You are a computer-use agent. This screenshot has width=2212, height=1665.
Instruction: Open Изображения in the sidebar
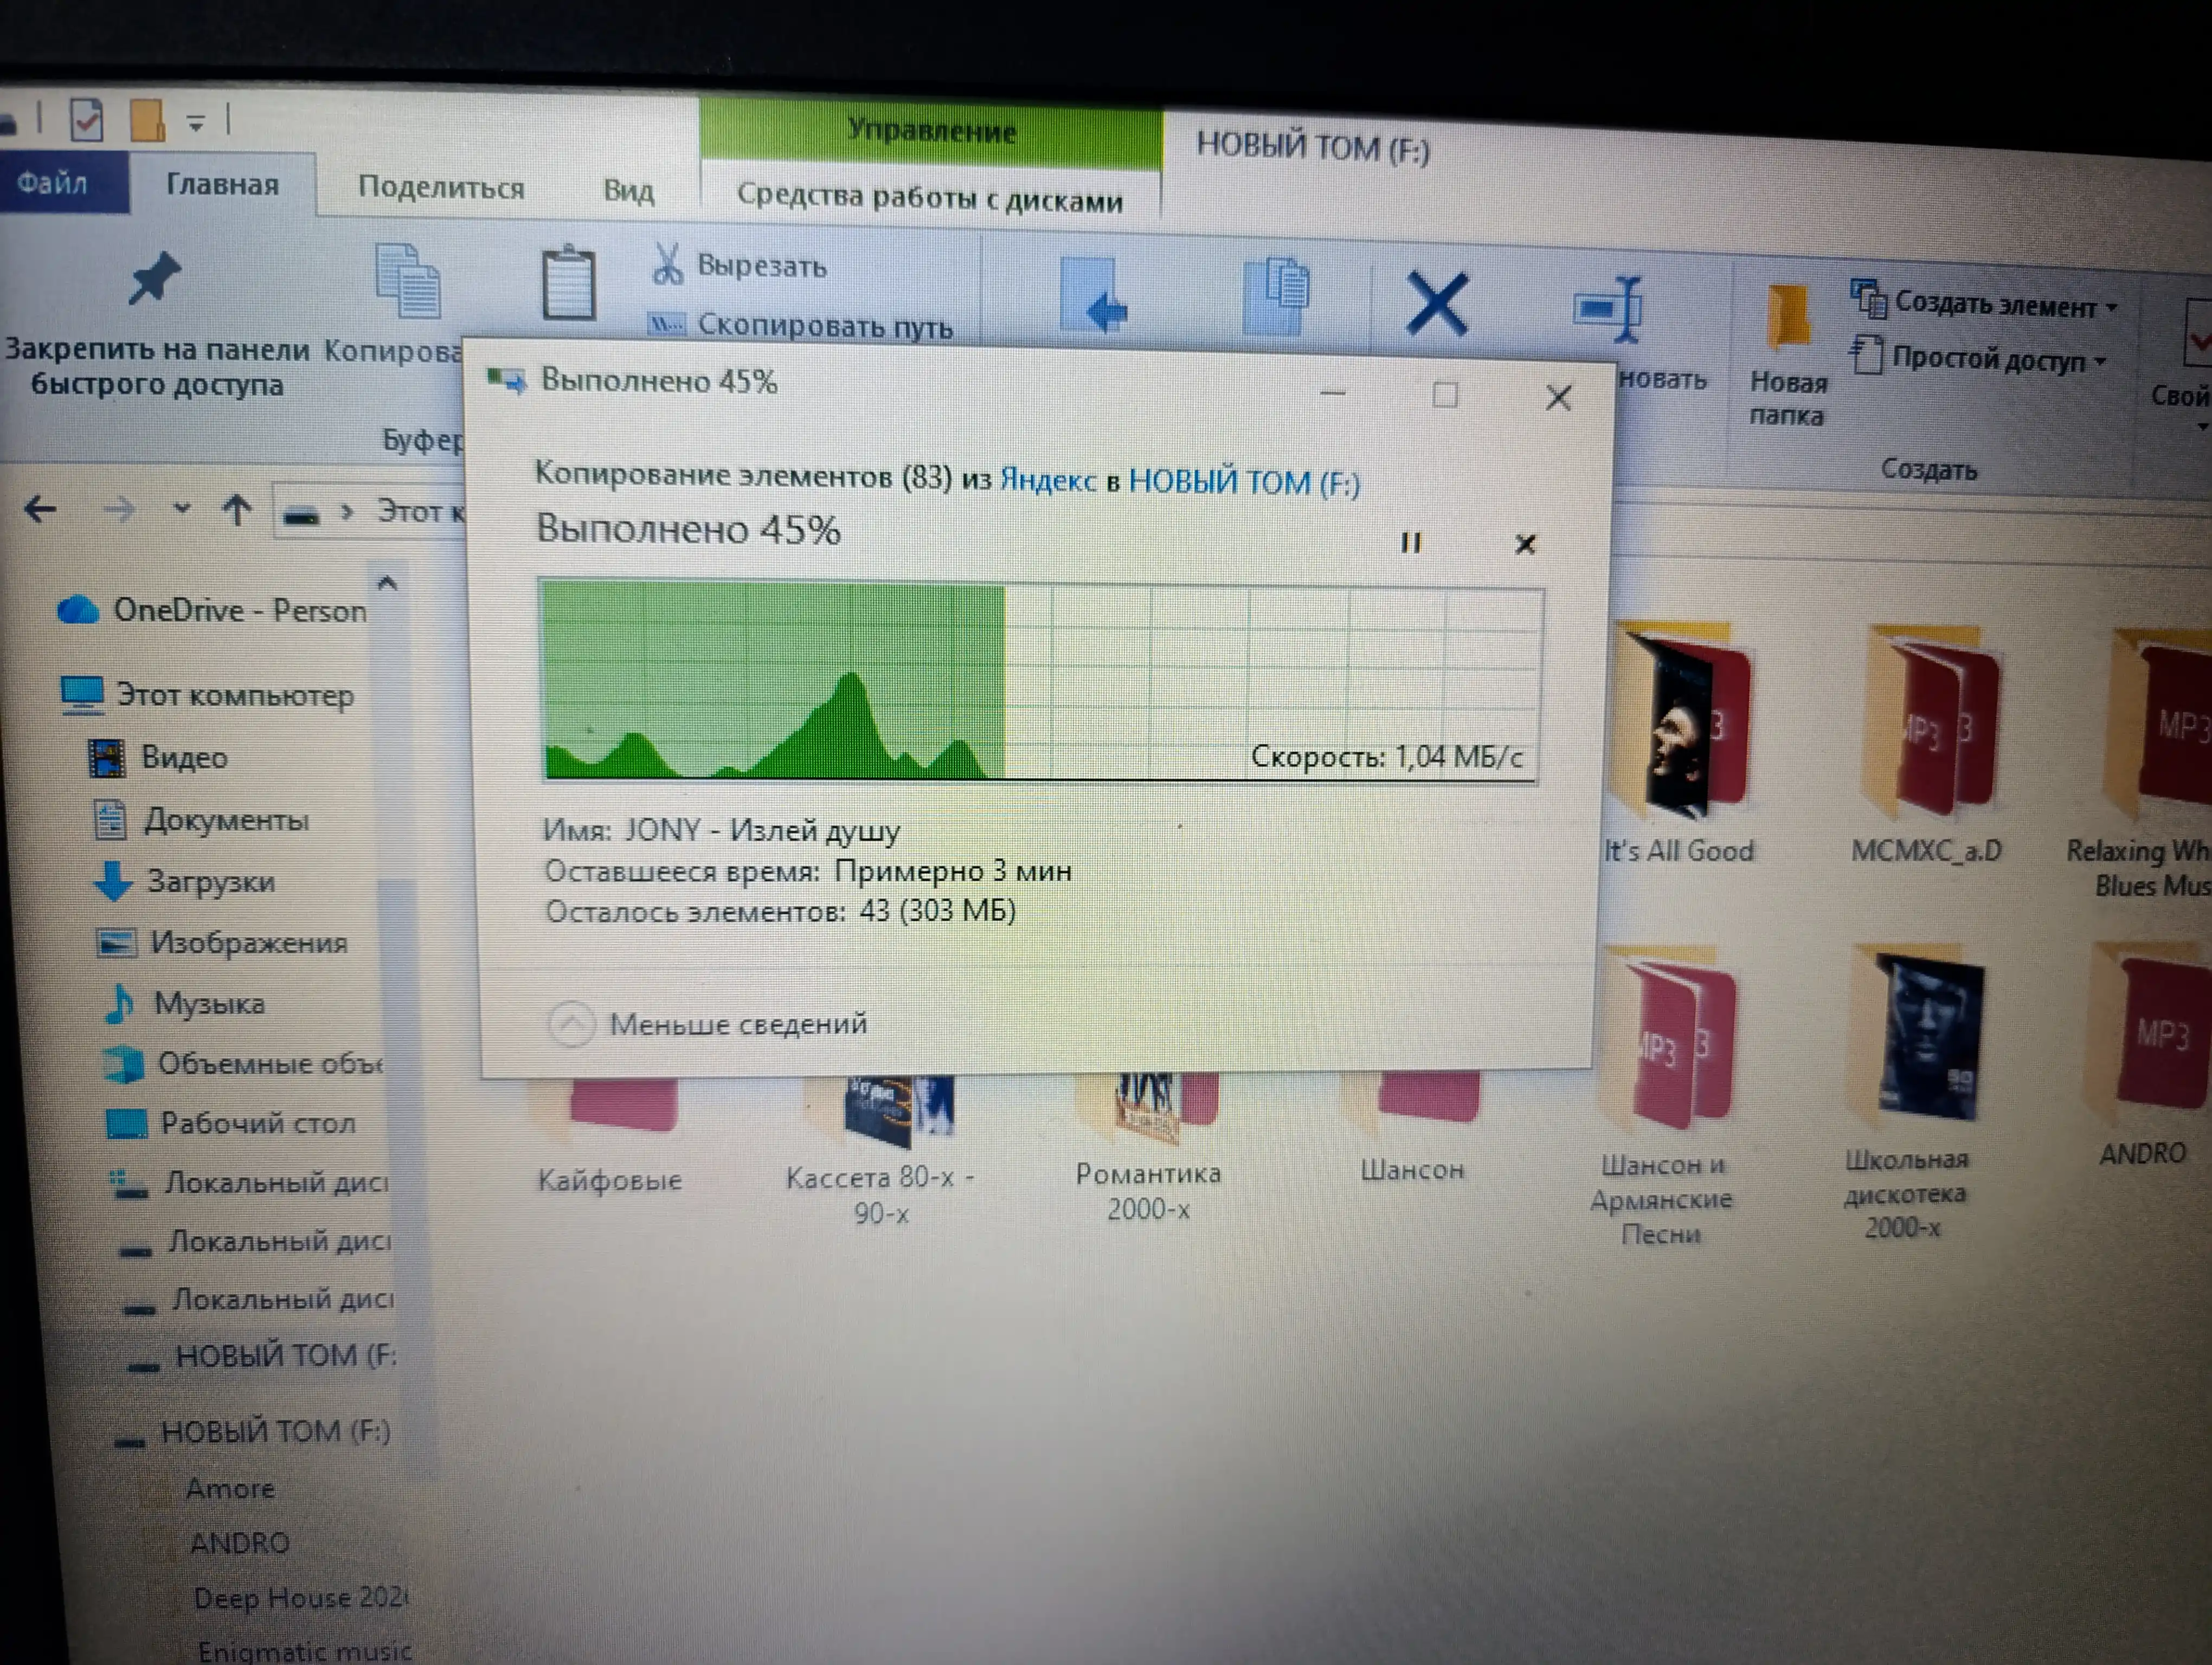[222, 943]
